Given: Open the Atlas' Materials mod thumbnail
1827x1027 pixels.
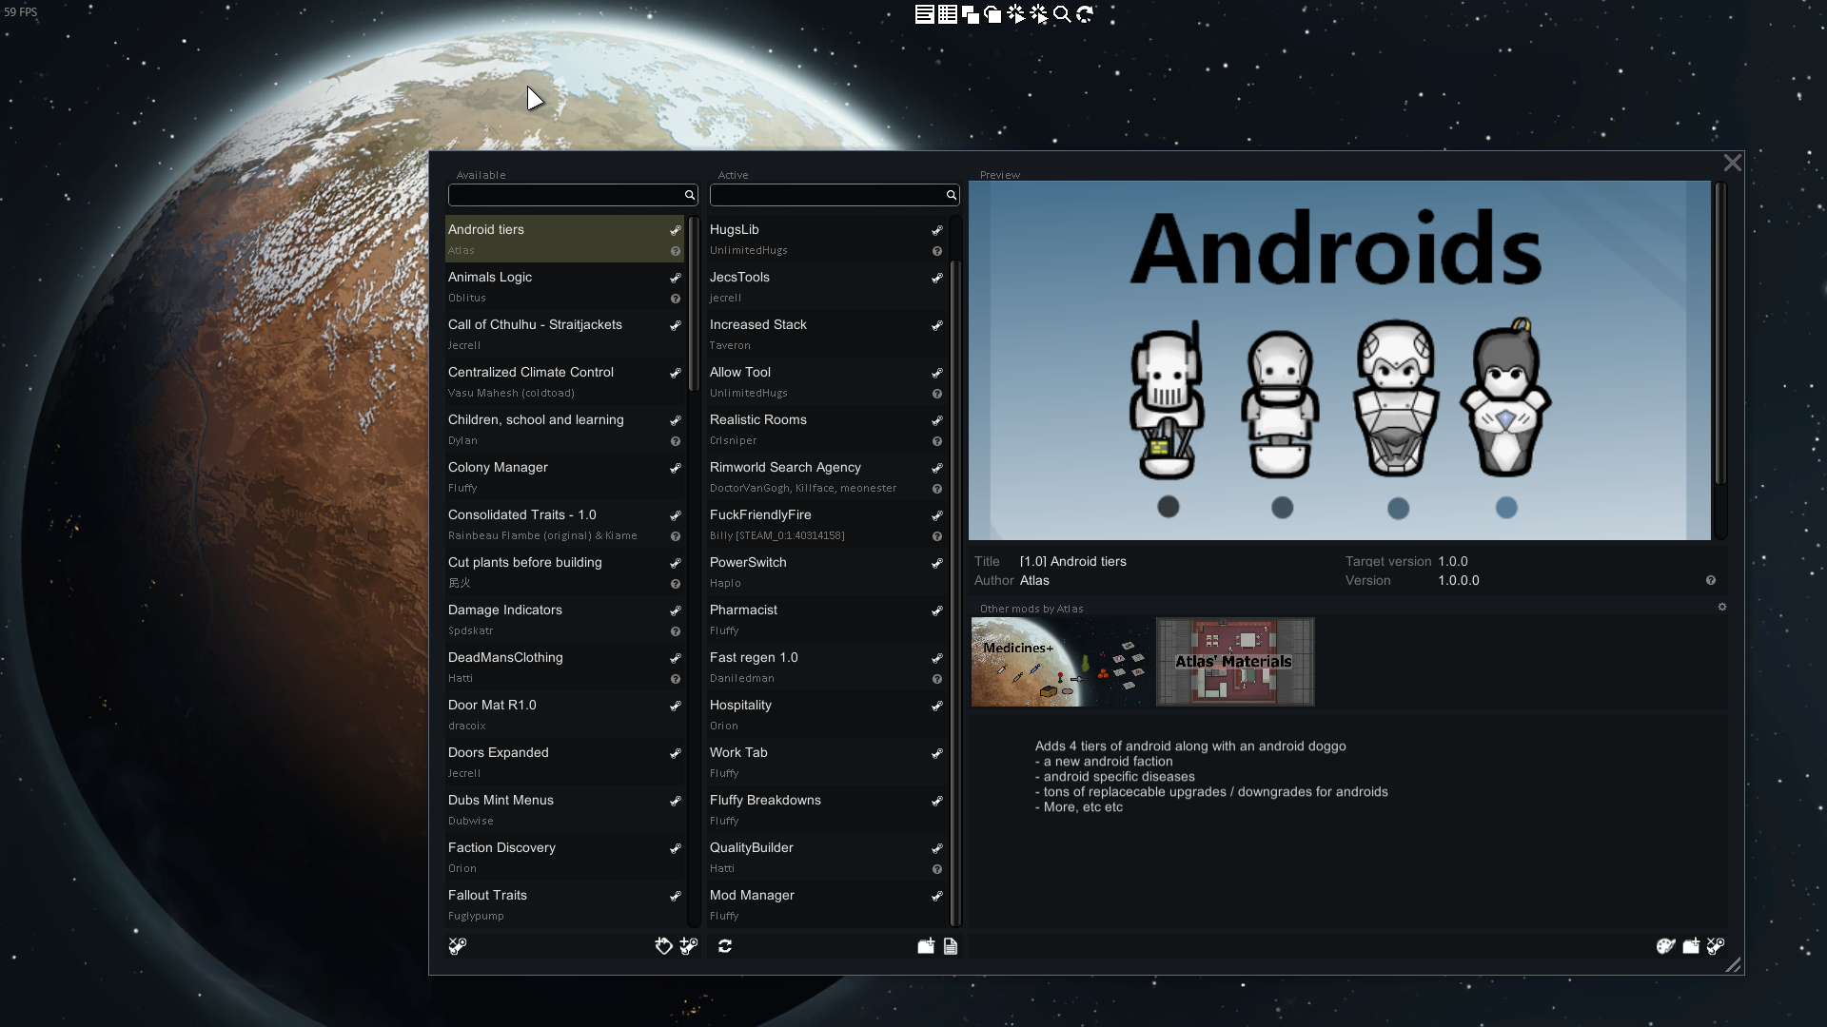Looking at the screenshot, I should [1235, 662].
